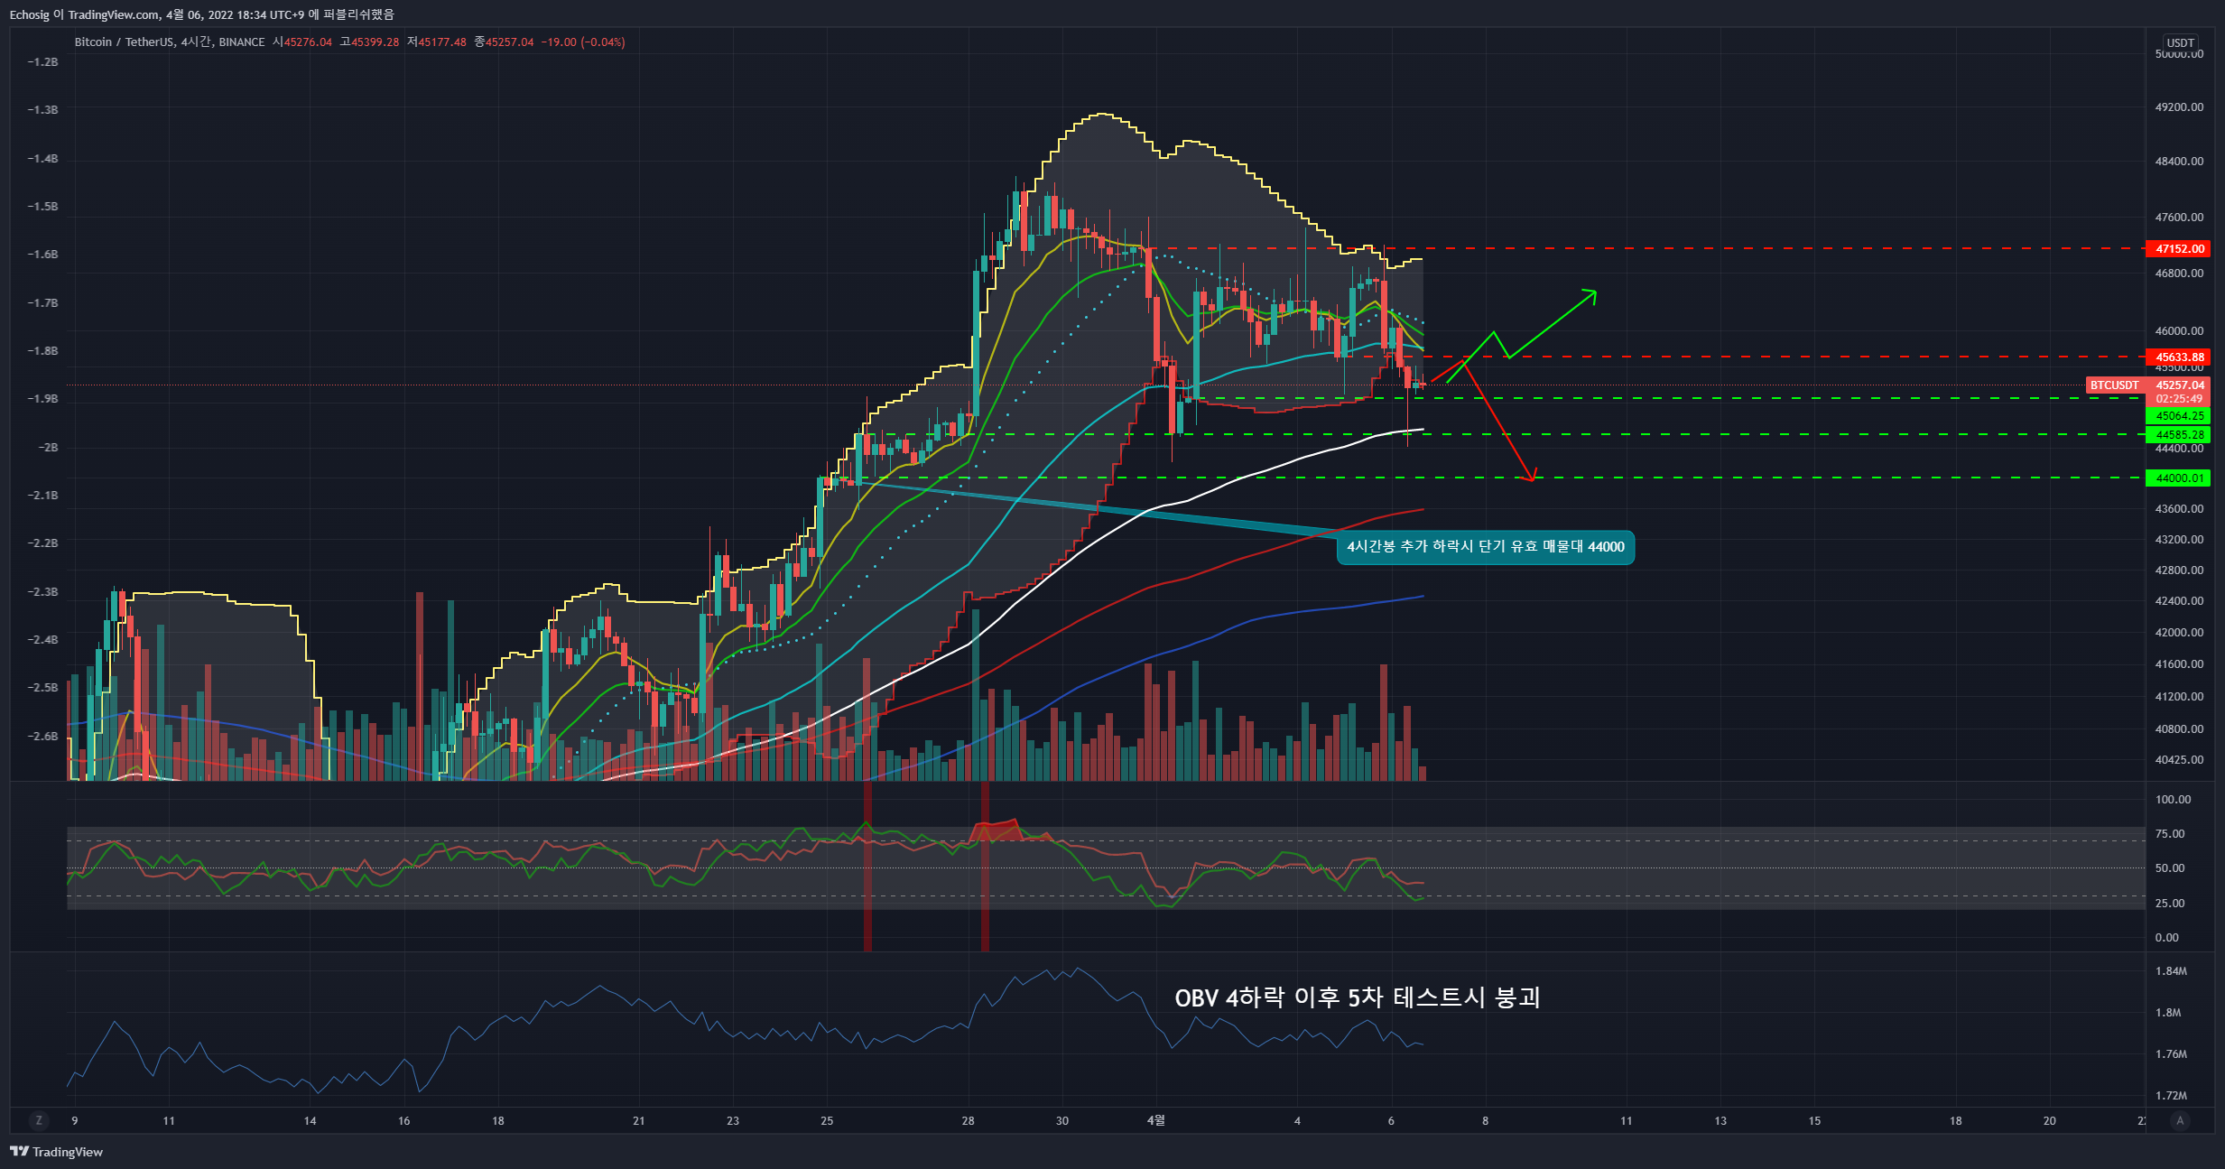Click date 25 on the time axis
The height and width of the screenshot is (1169, 2225).
[x=827, y=1120]
